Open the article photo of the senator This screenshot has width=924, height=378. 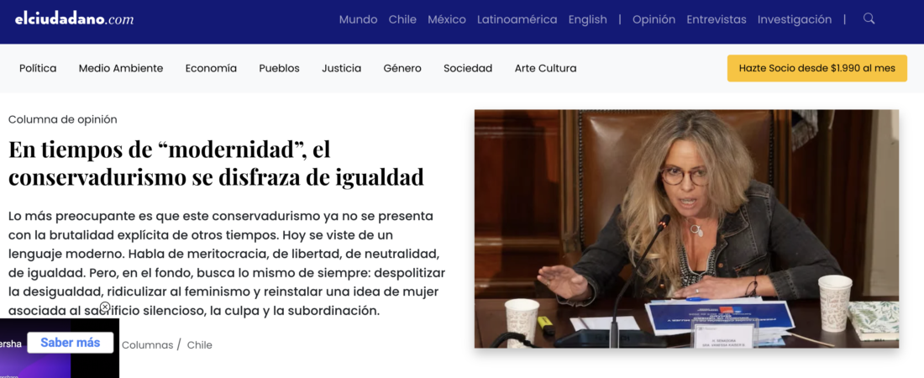click(686, 228)
